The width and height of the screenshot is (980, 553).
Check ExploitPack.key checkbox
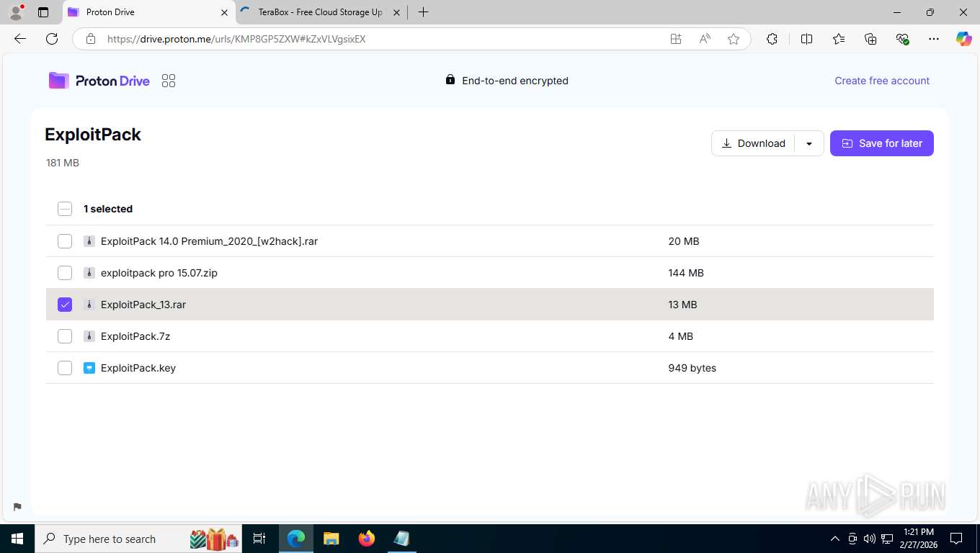pos(65,368)
